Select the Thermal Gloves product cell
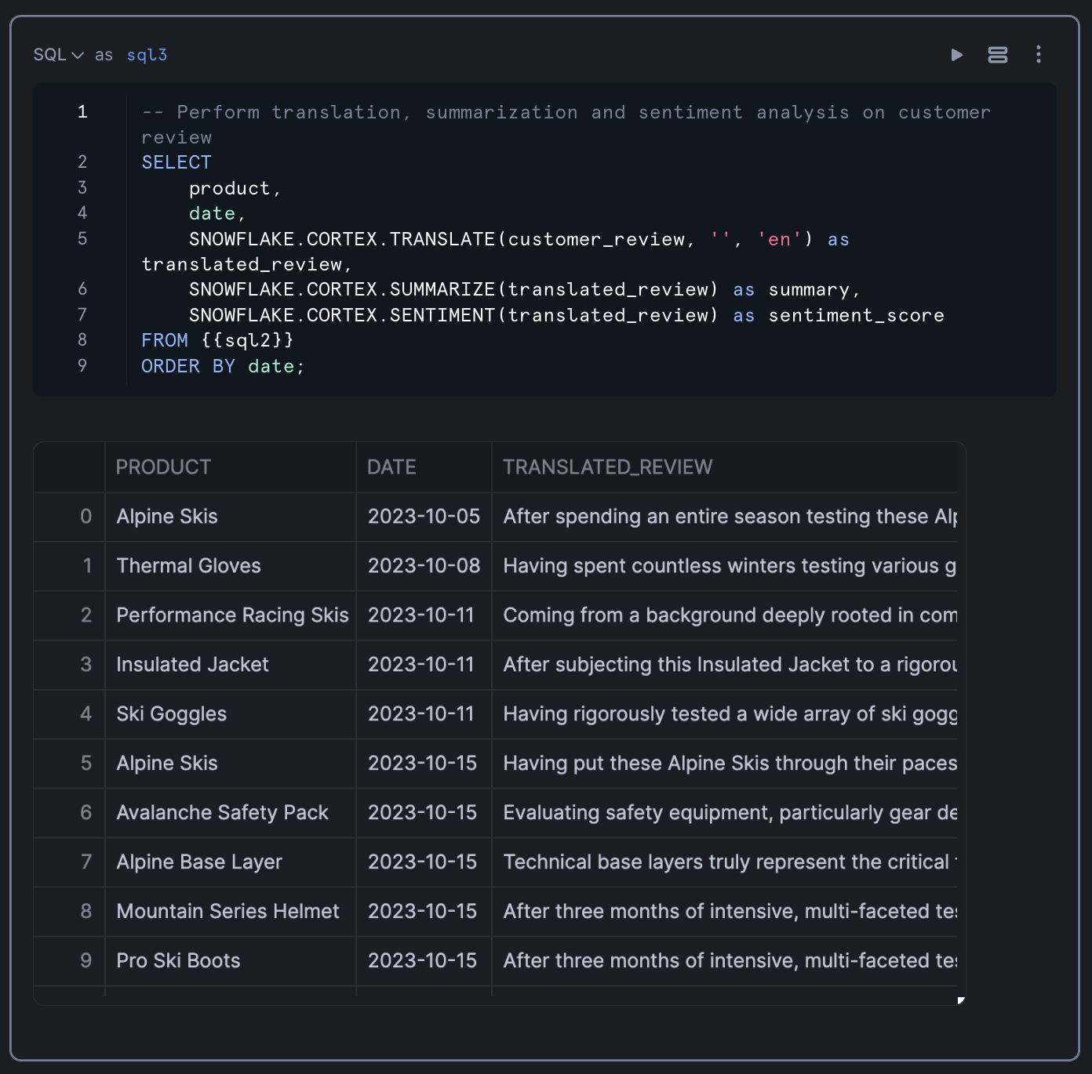The height and width of the screenshot is (1074, 1092). coord(188,566)
